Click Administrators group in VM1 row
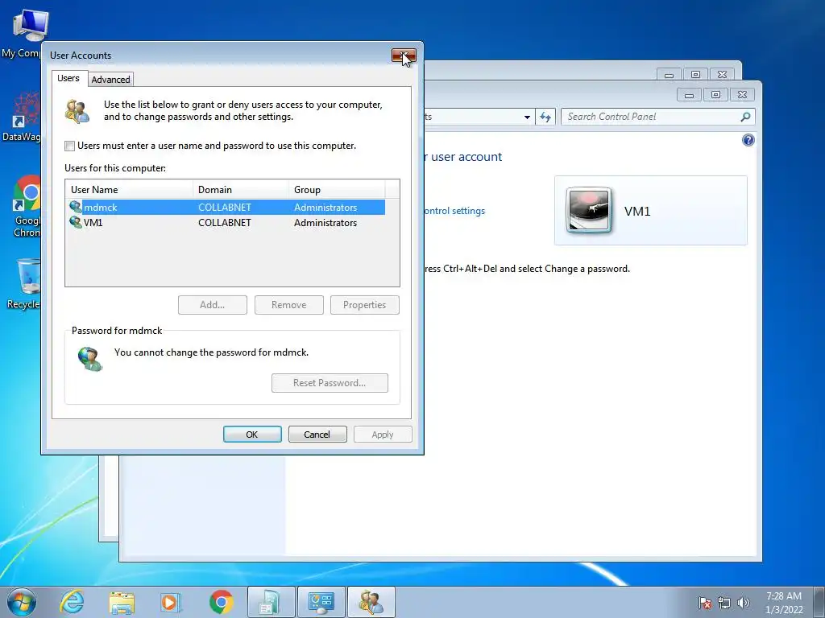Screen dimensions: 825x618 click(x=325, y=223)
